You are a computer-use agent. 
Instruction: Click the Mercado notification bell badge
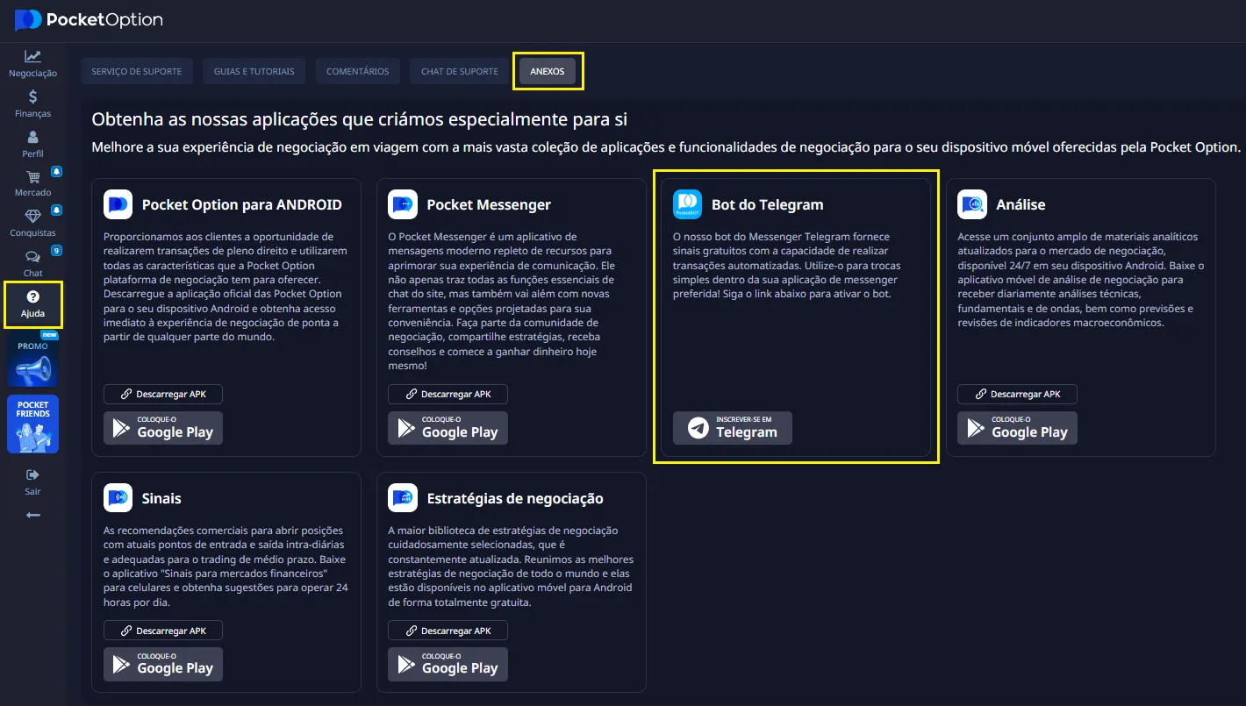click(56, 170)
